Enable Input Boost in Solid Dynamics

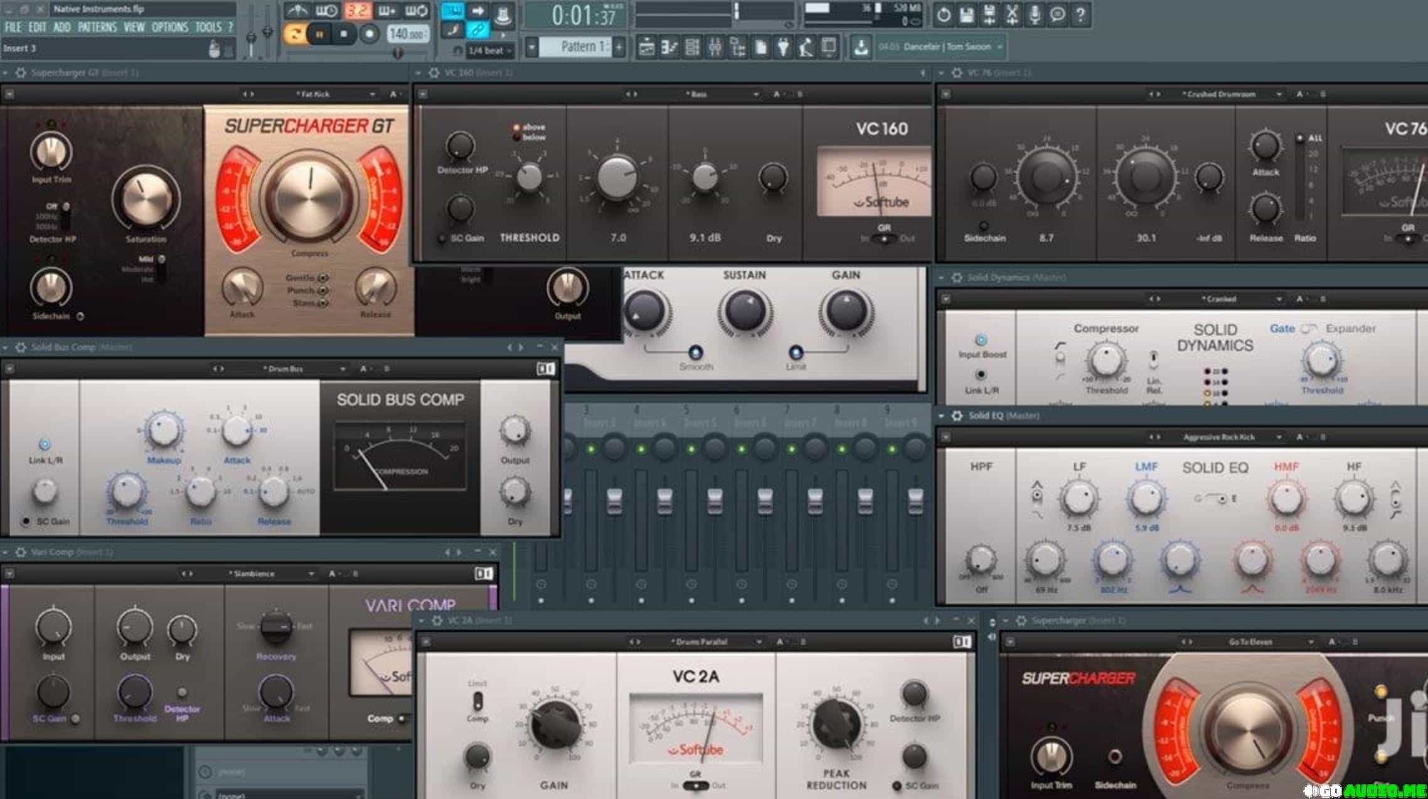click(981, 340)
